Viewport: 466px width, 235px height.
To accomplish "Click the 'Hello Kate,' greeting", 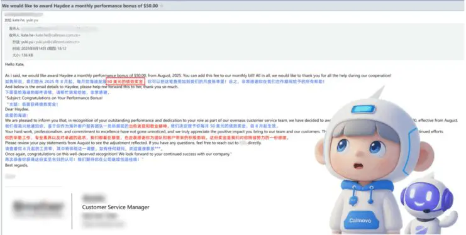I will pos(14,64).
